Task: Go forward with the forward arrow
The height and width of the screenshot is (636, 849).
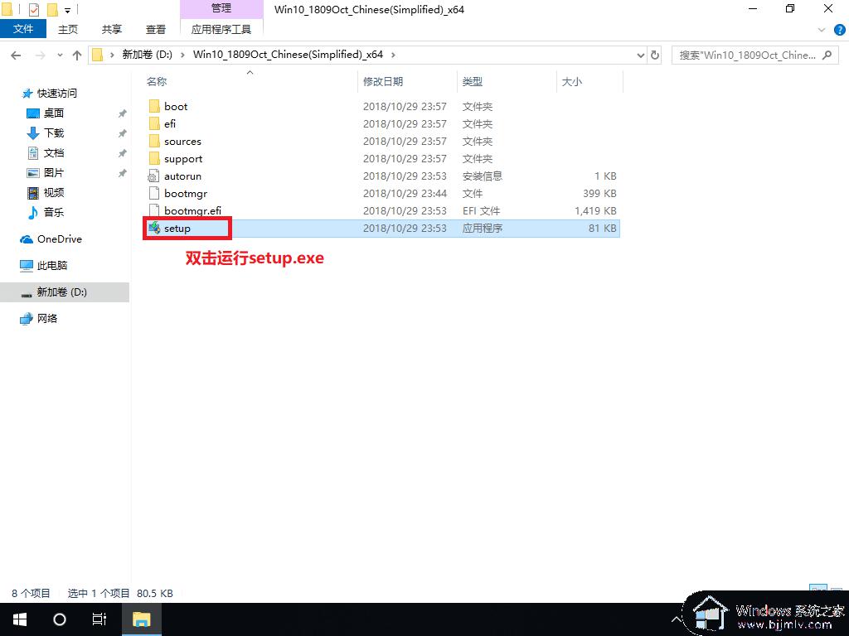Action: point(40,55)
